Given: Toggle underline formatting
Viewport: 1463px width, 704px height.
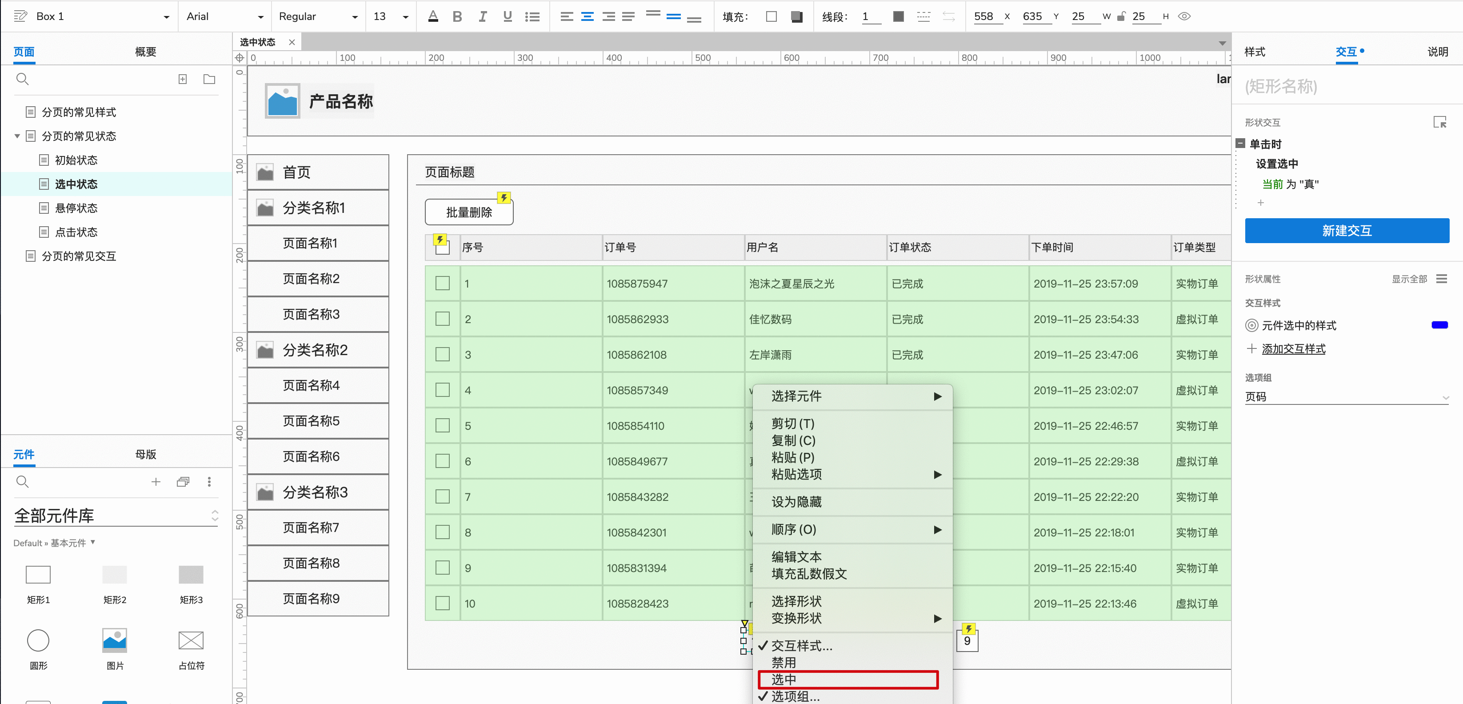Looking at the screenshot, I should [x=507, y=16].
